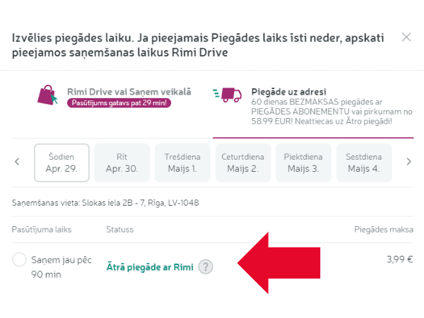Select Rīt Apr. 30 date
The image size is (424, 318).
click(x=122, y=163)
